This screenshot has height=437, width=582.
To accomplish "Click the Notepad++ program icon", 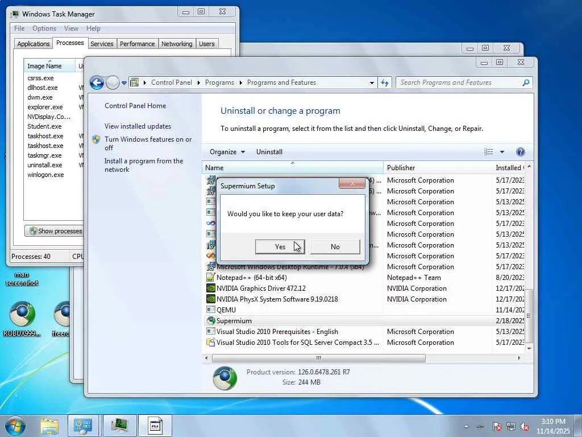I will [210, 277].
